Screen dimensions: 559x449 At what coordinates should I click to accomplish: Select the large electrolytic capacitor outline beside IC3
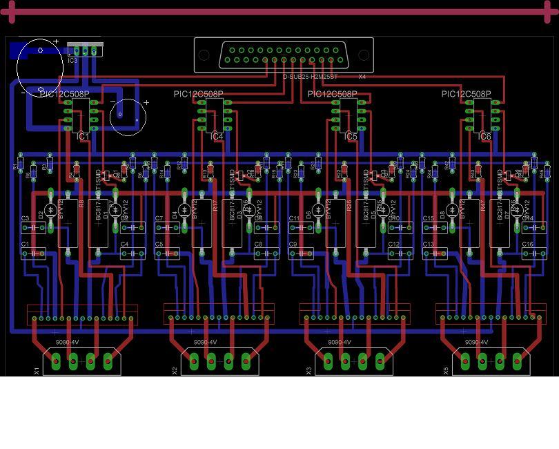pos(40,68)
